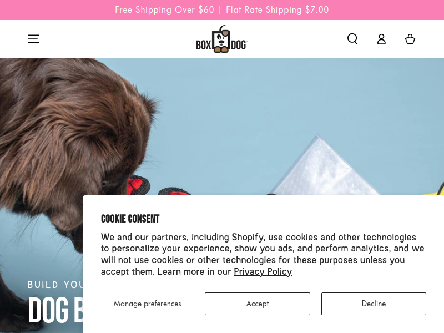This screenshot has width=444, height=333.
Task: Open the account profile icon
Action: pos(381,39)
